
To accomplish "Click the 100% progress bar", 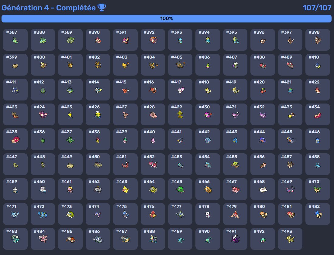I will coord(167,18).
